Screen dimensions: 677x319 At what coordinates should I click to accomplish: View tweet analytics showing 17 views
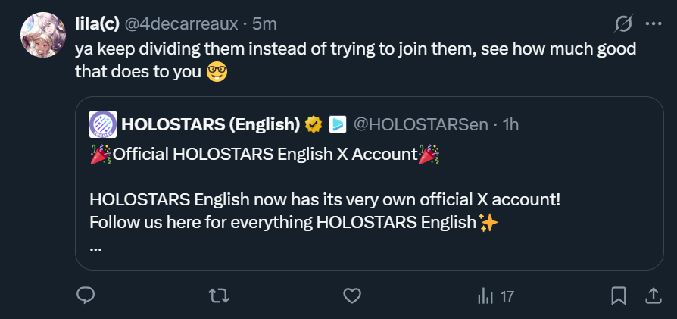click(496, 296)
